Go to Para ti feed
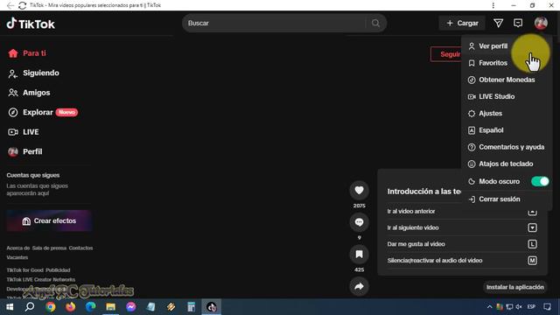The height and width of the screenshot is (315, 560). coord(27,53)
